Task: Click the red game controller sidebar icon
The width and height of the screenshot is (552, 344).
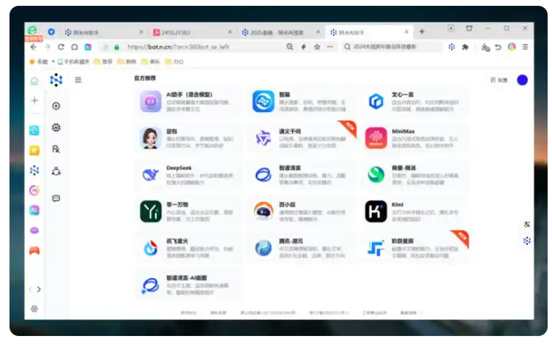Action: [34, 251]
